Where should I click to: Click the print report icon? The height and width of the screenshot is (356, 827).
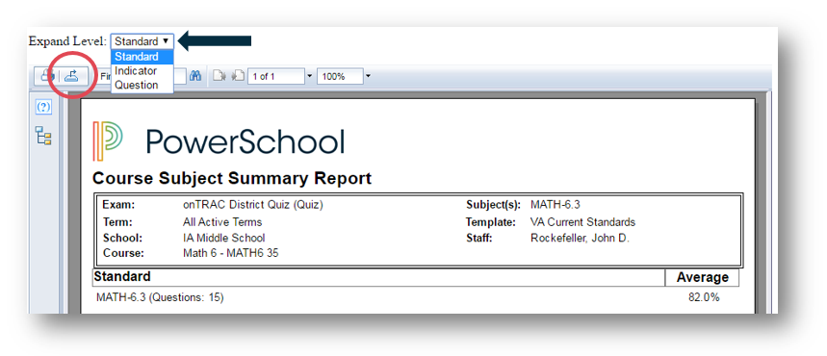point(48,76)
